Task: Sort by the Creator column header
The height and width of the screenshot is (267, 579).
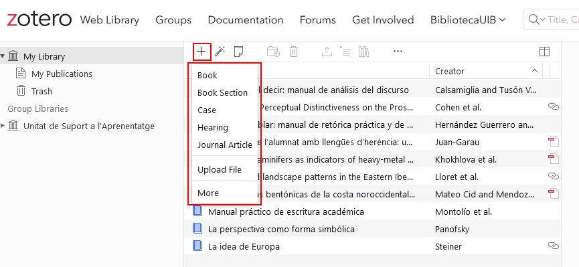Action: coord(486,71)
